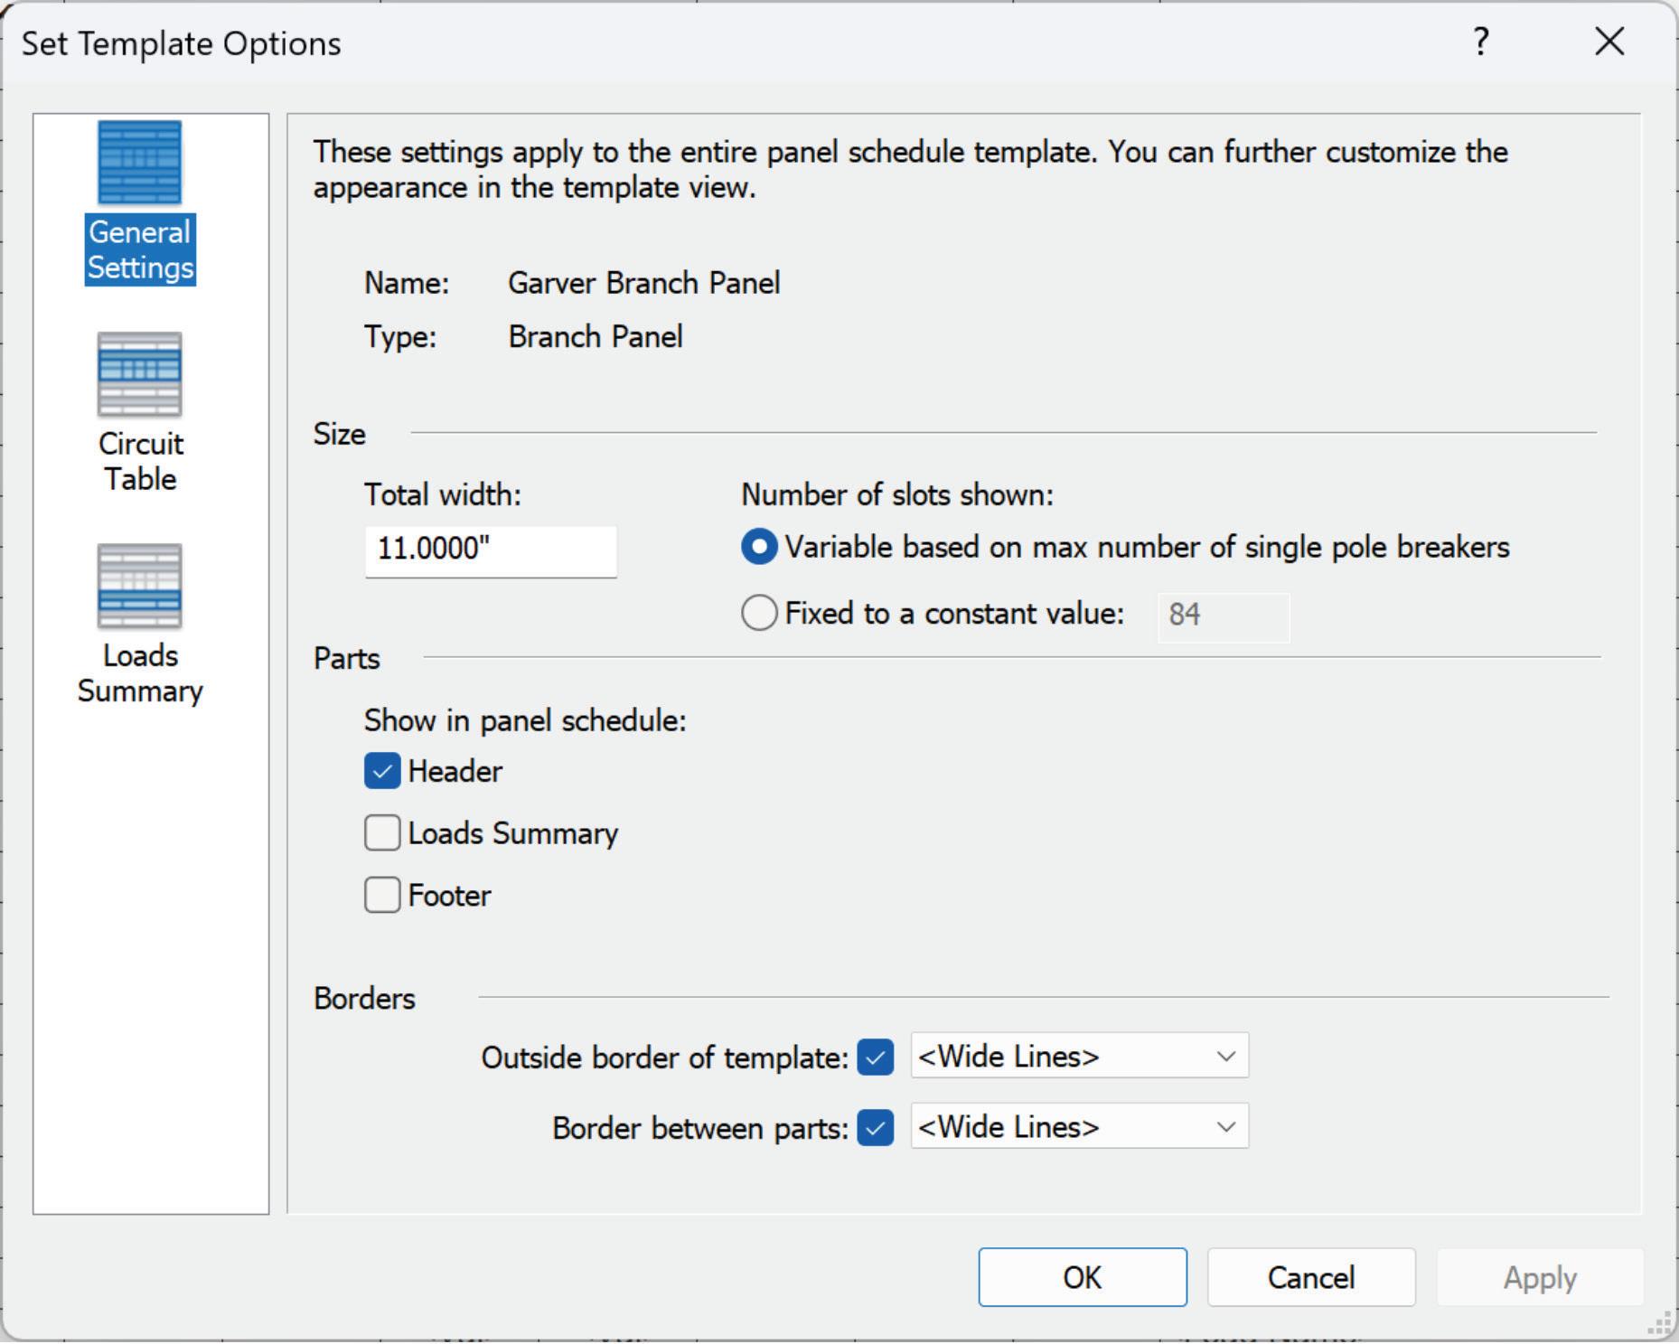The height and width of the screenshot is (1344, 1679).
Task: Click the Cancel button
Action: pyautogui.click(x=1310, y=1277)
